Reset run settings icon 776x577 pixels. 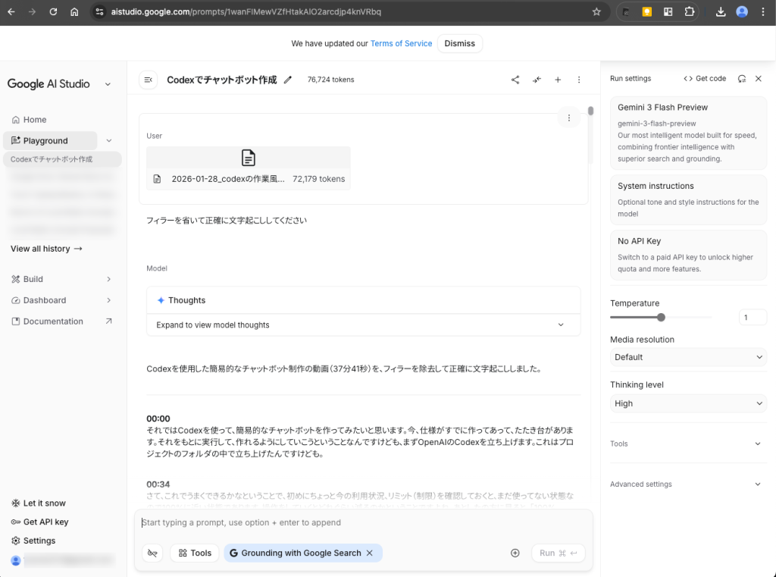(741, 78)
